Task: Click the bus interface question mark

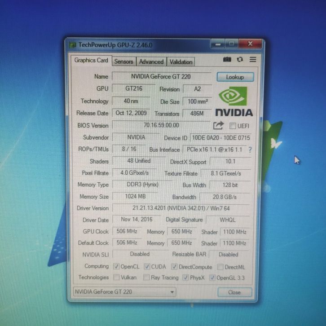Action: point(250,150)
